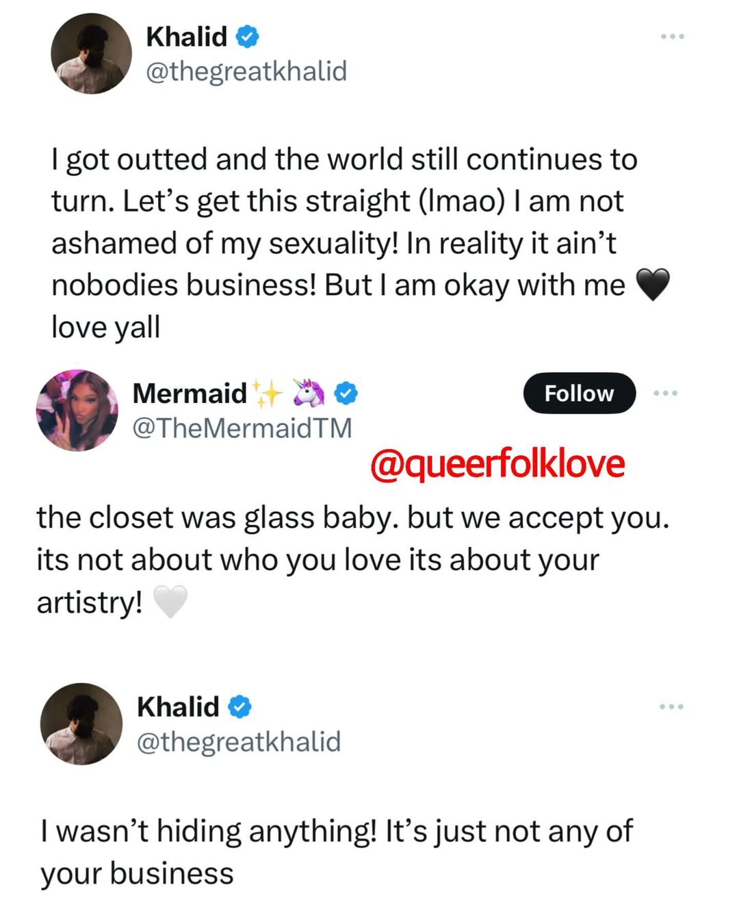The height and width of the screenshot is (924, 739).
Task: Expand the options menu on the bottom tweet
Action: [672, 706]
